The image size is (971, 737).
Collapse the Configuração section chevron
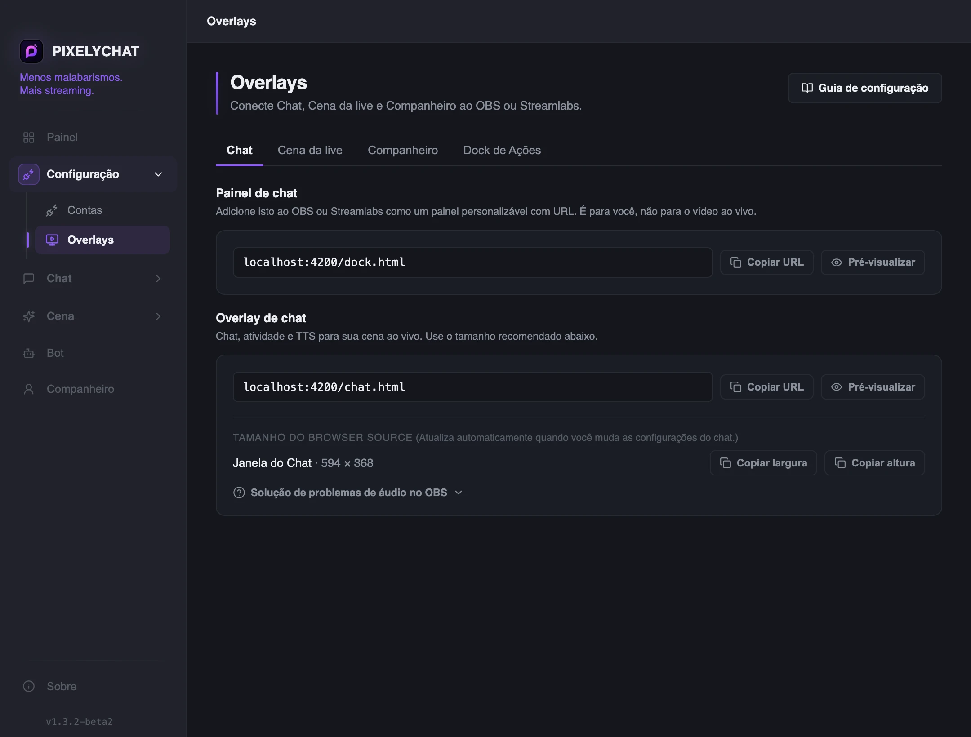tap(158, 174)
